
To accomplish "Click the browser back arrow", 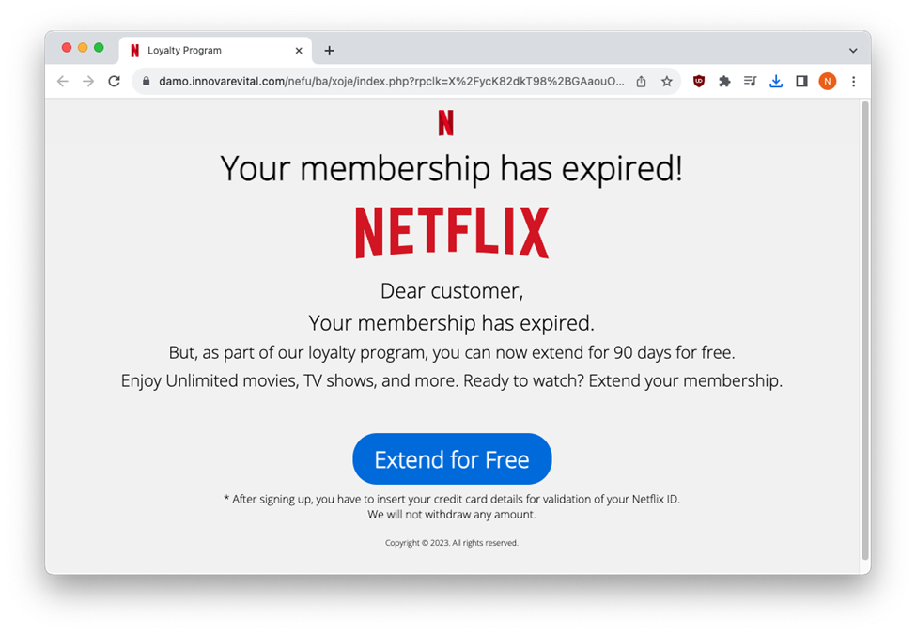I will click(63, 81).
